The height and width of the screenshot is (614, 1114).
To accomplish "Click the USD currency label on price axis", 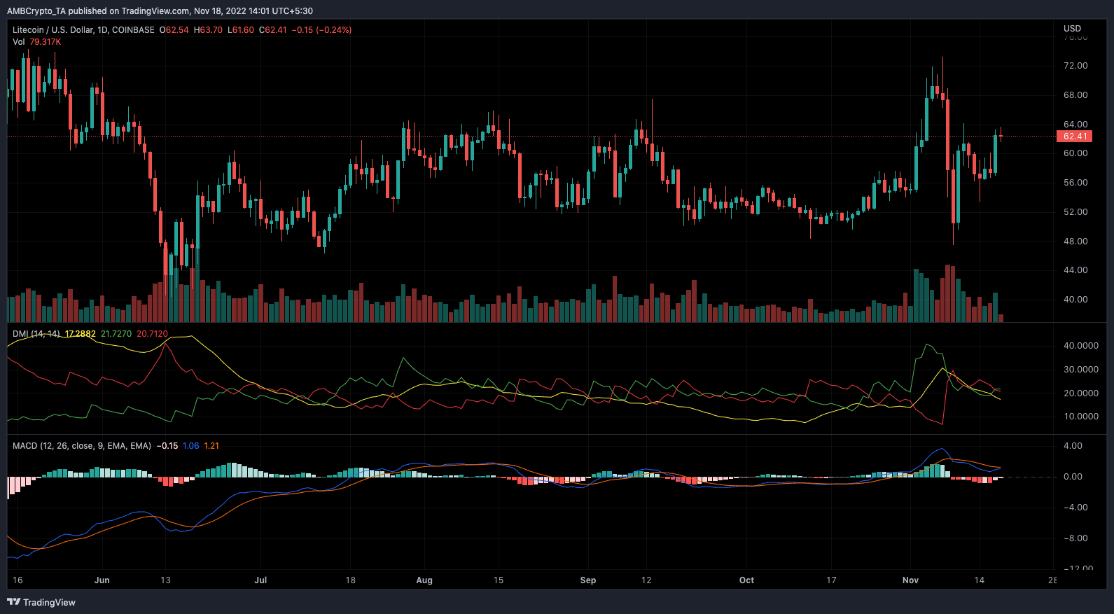I will point(1072,29).
